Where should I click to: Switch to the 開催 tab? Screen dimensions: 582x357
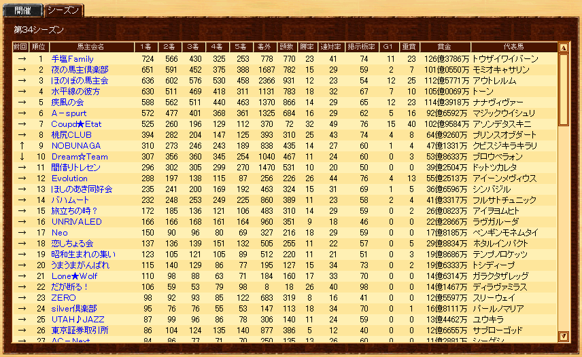22,10
